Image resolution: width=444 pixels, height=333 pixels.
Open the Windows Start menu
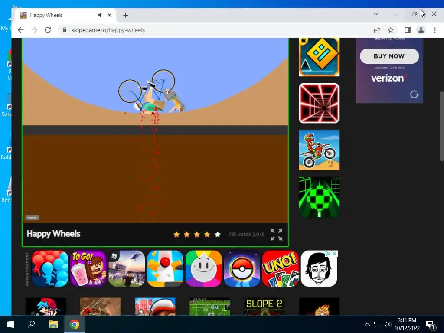pos(10,324)
